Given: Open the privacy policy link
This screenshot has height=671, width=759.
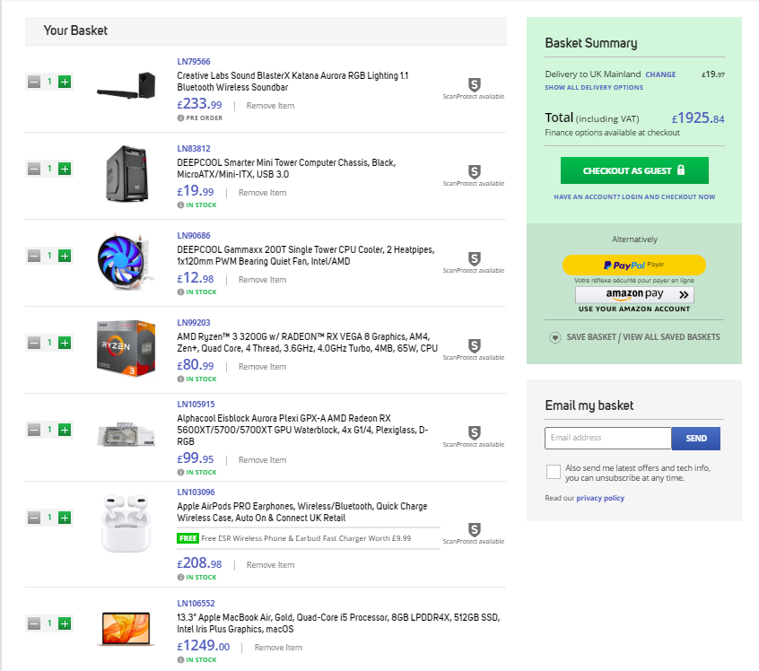Looking at the screenshot, I should tap(600, 498).
